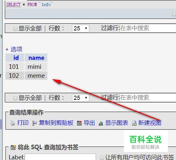Click the `info` table name in query
The width and height of the screenshot is (176, 160).
pyautogui.click(x=46, y=4)
